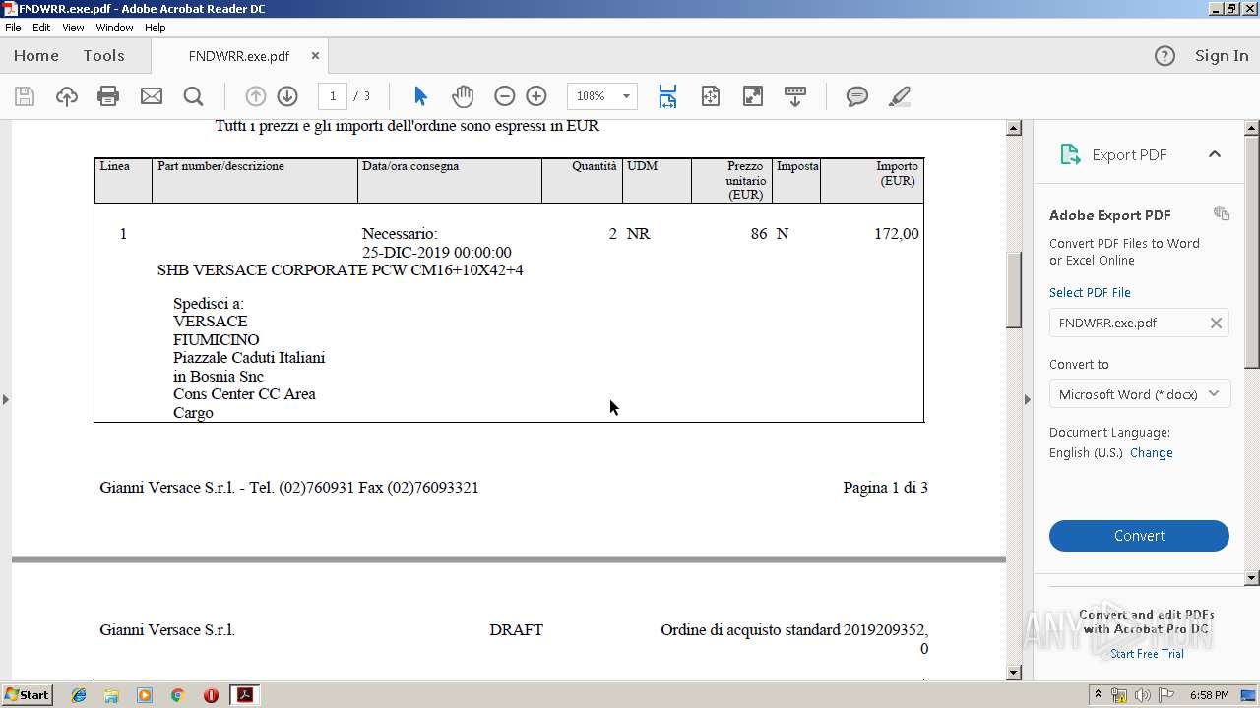Click the Export PDF panel icon
1260x708 pixels.
point(1070,154)
